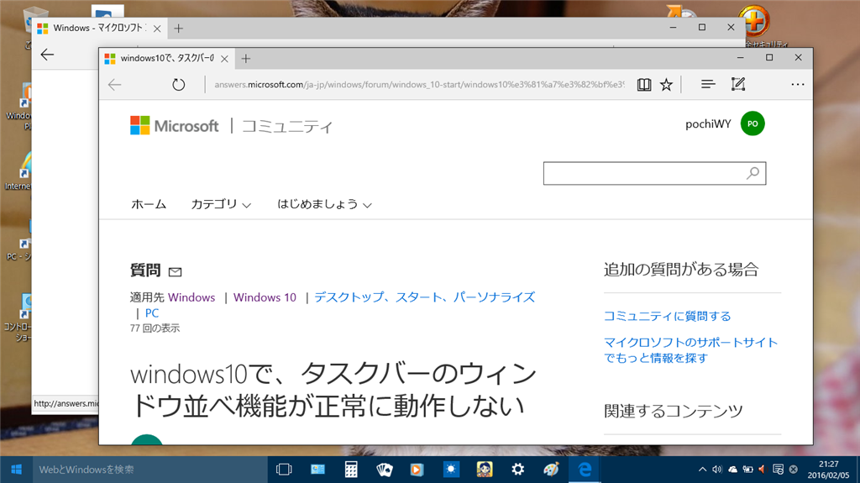Go back in the front Edge window
The image size is (860, 483).
114,85
